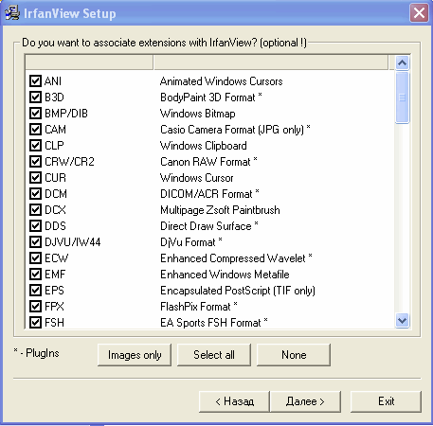This screenshot has height=426, width=433.
Task: Select the Multipage Zsoft Paintbrush description
Action: click(220, 210)
